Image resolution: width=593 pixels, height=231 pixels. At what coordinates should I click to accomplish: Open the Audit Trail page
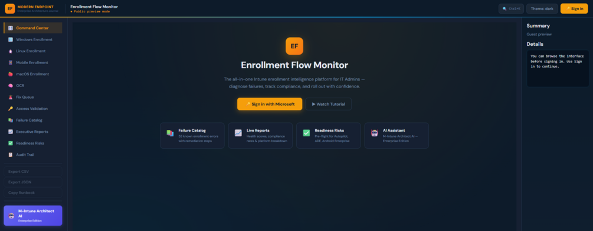click(33, 155)
